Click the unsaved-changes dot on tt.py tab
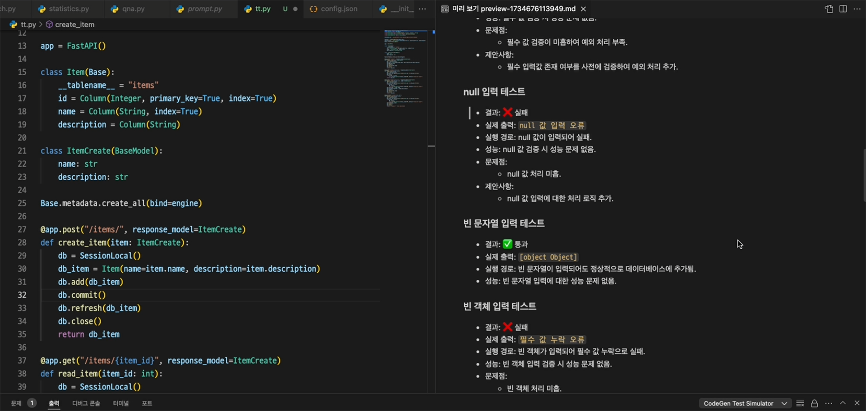866x411 pixels. click(x=295, y=9)
